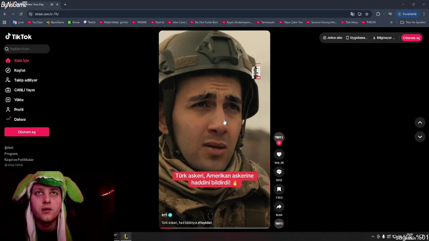Open the browser extensions puzzle icon

378,14
